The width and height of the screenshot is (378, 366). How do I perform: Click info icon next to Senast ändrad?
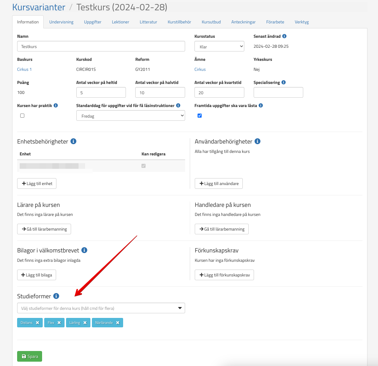coord(284,36)
